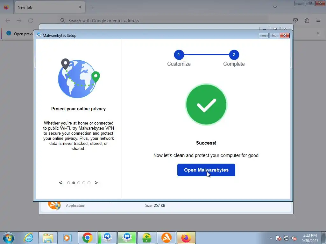Open Windows Media Player from taskbar
This screenshot has height=244, width=326.
(67, 238)
